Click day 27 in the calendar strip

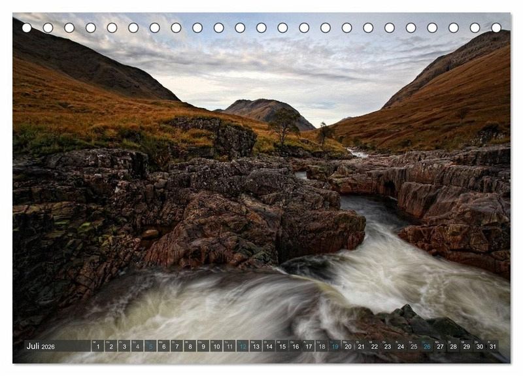click(440, 346)
